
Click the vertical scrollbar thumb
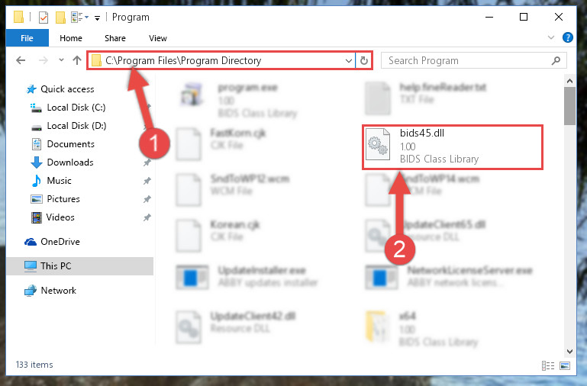tap(569, 106)
